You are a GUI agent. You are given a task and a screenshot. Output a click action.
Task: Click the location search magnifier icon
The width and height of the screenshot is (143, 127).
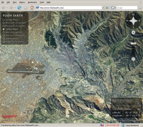pyautogui.click(x=139, y=104)
